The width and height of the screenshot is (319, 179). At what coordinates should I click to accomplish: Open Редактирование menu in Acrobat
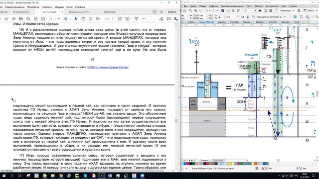coord(14,7)
